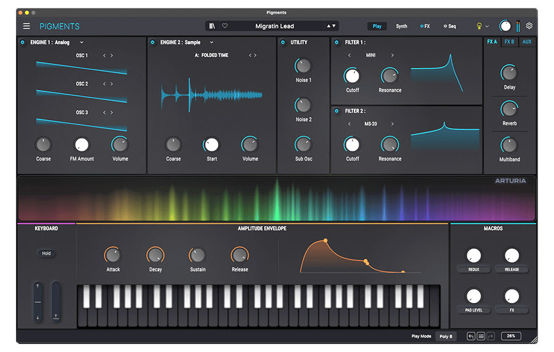Open the preset browser library icon
The height and width of the screenshot is (352, 554).
coord(213,26)
